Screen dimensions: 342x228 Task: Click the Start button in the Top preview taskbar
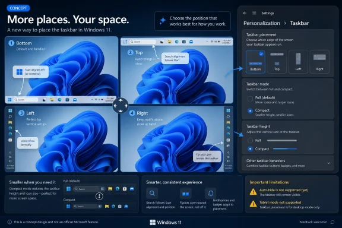click(125, 42)
